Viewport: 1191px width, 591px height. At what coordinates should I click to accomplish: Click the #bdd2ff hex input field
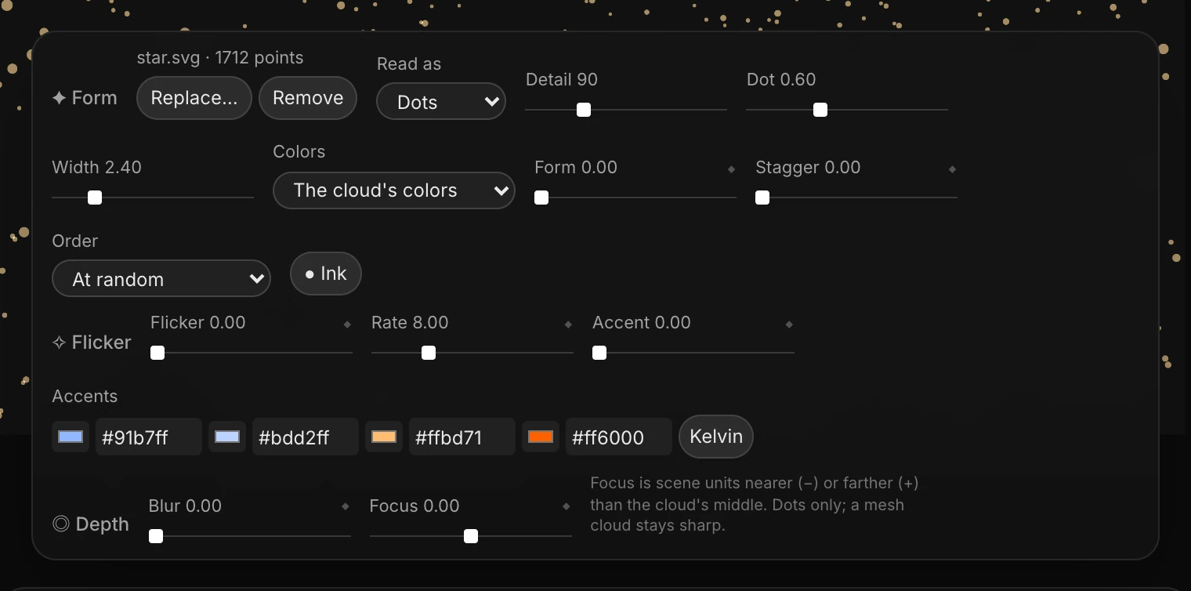pos(306,437)
